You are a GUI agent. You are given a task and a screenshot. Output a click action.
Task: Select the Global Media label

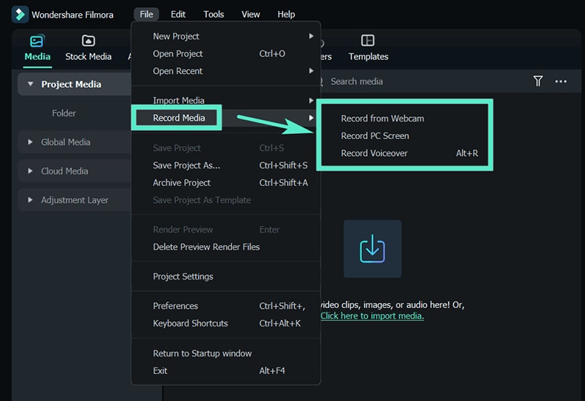[66, 142]
